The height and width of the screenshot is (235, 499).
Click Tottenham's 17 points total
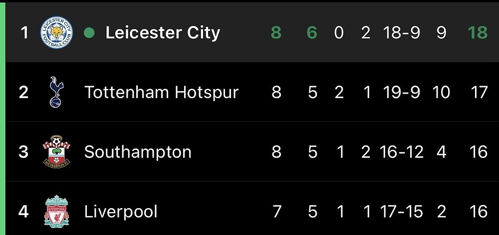pyautogui.click(x=479, y=92)
